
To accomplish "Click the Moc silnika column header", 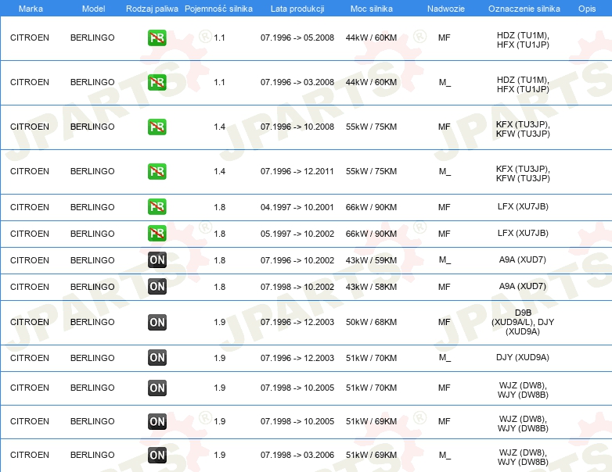I will click(x=371, y=8).
